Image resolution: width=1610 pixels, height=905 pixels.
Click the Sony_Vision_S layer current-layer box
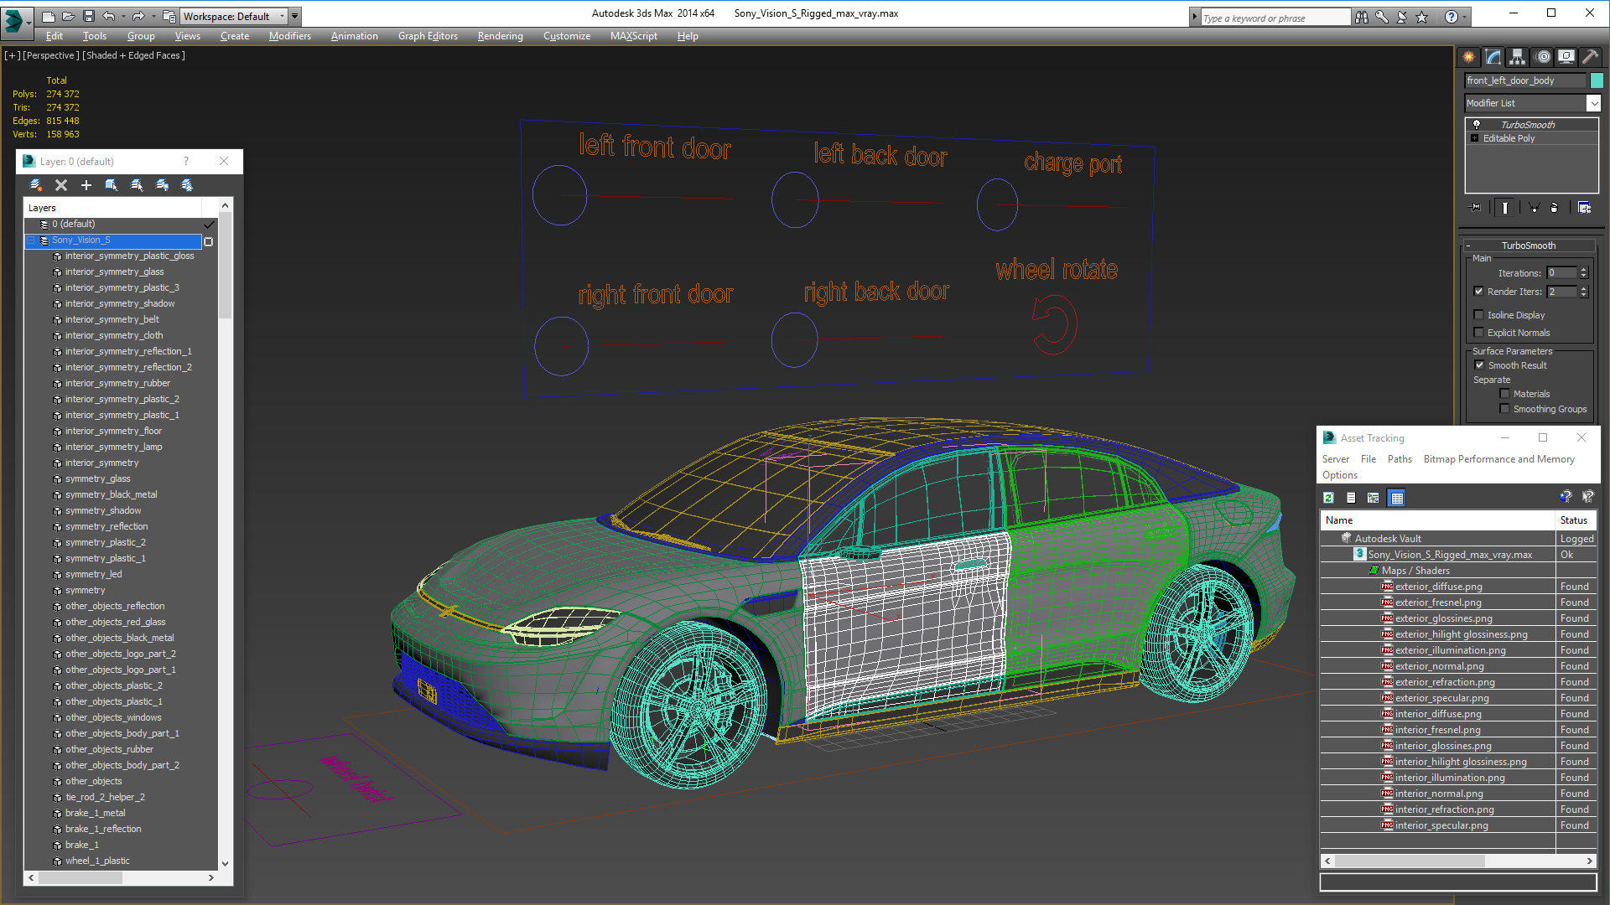(209, 241)
